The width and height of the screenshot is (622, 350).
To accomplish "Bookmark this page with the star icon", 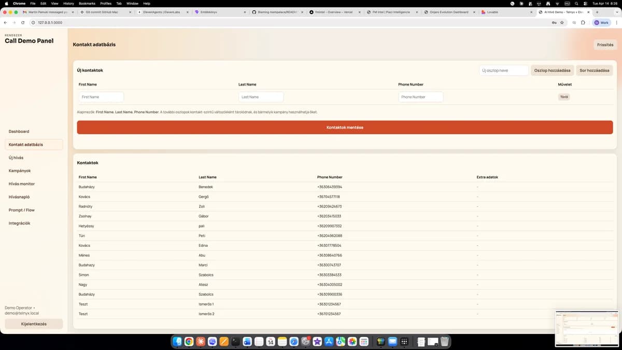I will pyautogui.click(x=562, y=23).
